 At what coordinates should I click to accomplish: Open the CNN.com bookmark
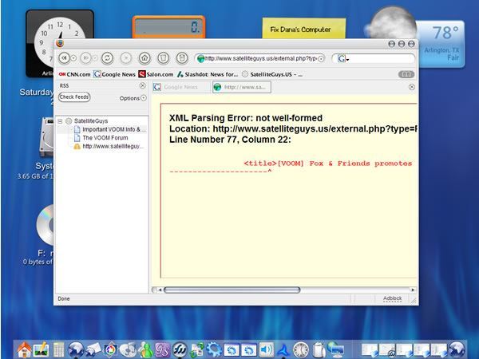[75, 74]
